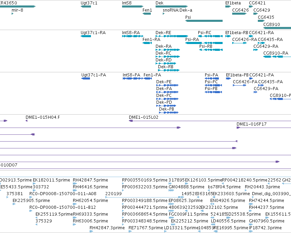291x233 pixels.
Task: Click transcript CG6429-RA
Action: click(266, 46)
